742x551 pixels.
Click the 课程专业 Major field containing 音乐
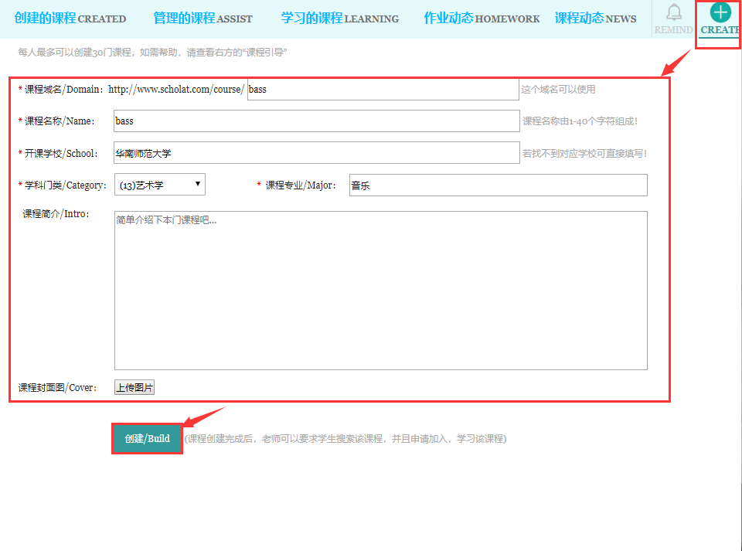coord(497,185)
